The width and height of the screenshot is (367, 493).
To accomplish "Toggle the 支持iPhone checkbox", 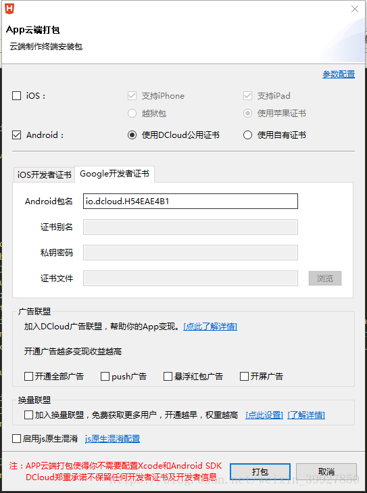I will (132, 95).
